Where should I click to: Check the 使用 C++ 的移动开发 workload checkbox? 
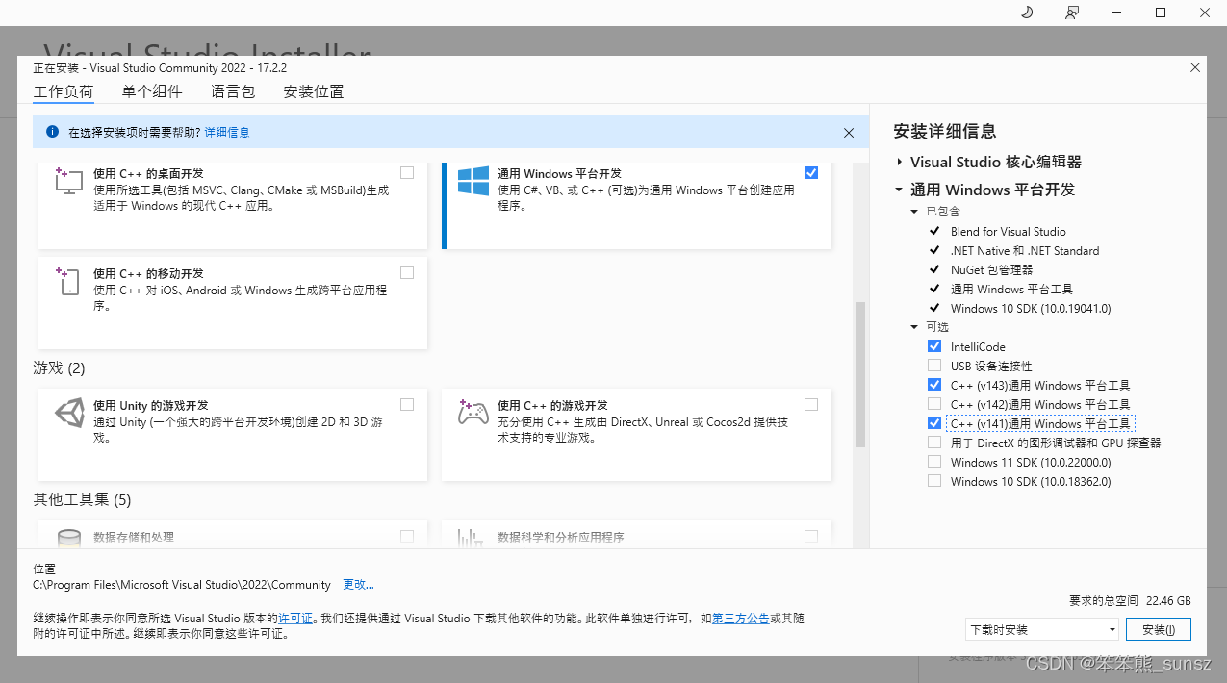pyautogui.click(x=407, y=273)
